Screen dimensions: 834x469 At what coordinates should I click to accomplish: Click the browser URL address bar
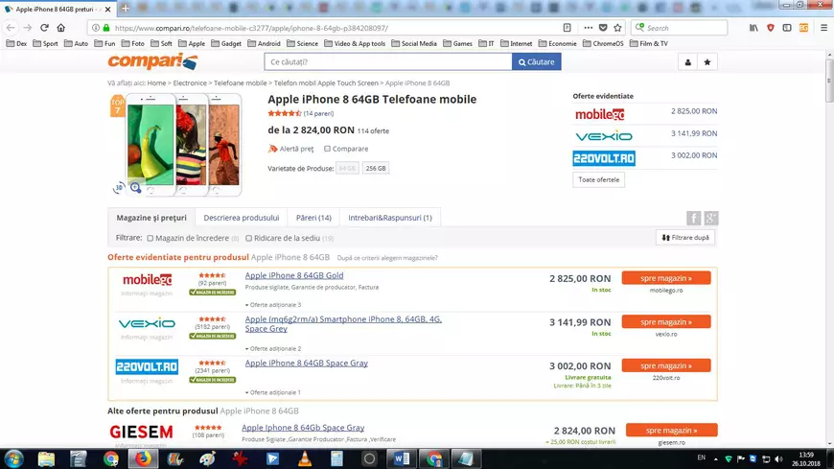(x=336, y=28)
